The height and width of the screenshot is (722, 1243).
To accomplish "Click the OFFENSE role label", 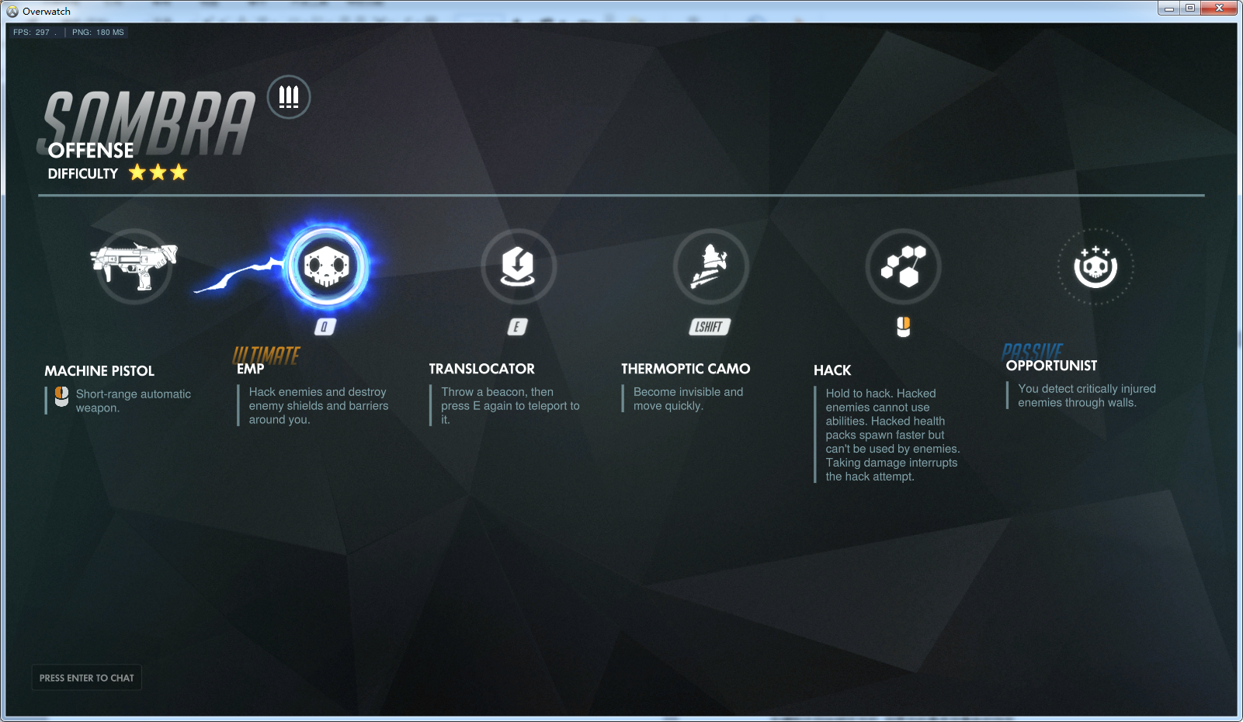I will pyautogui.click(x=91, y=151).
